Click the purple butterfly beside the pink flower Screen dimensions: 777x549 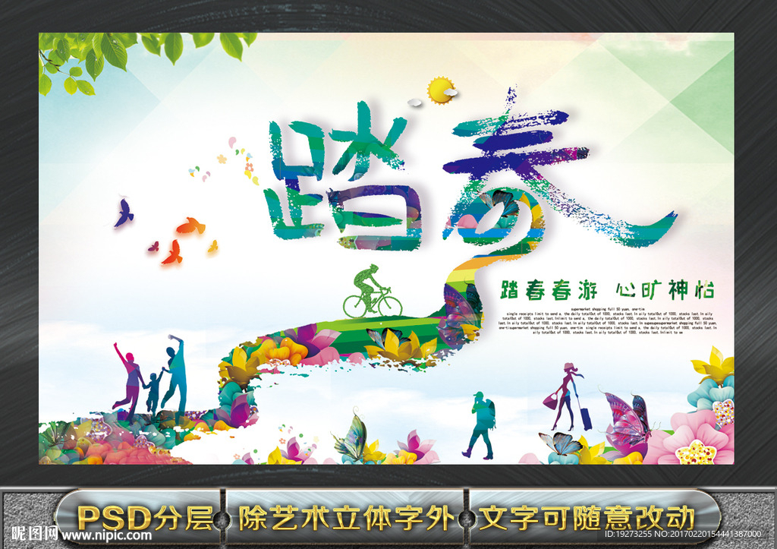point(628,420)
